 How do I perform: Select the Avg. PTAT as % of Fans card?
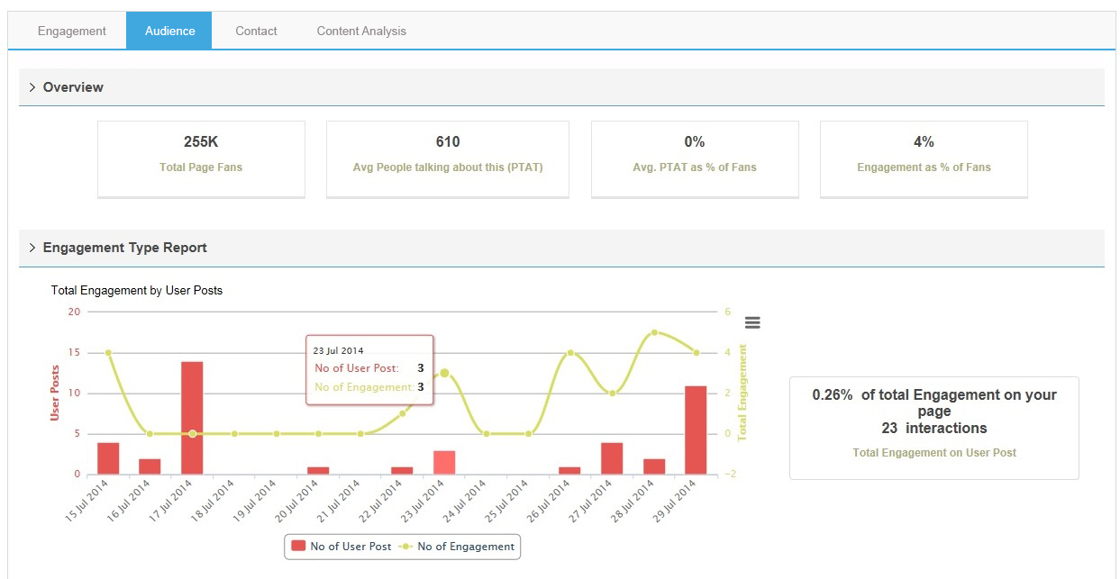tap(695, 158)
